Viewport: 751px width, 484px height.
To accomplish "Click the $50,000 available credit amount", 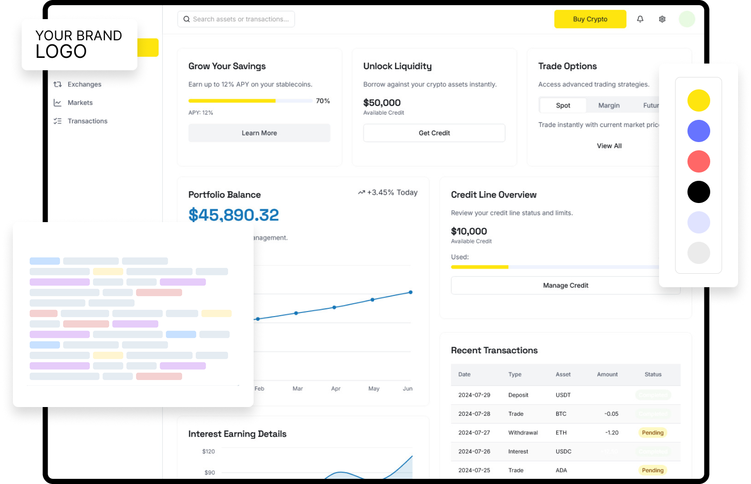I will click(382, 103).
